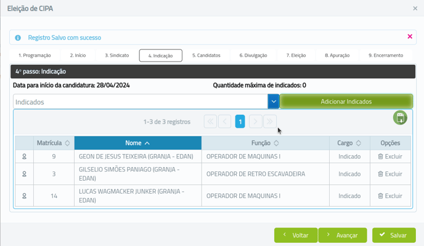This screenshot has width=424, height=246.
Task: Click the Opções column header
Action: pyautogui.click(x=390, y=143)
